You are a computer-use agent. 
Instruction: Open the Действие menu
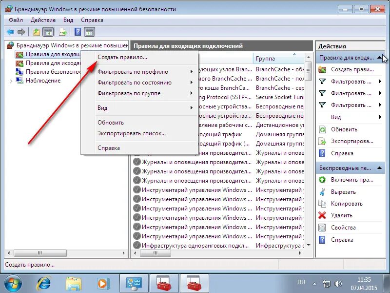(x=43, y=20)
